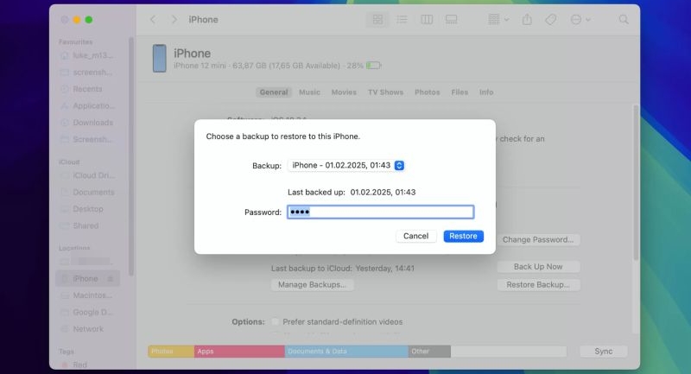The width and height of the screenshot is (691, 374).
Task: Eject the iPhone from the sidebar
Action: pos(111,278)
